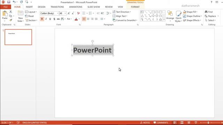The width and height of the screenshot is (223, 125).
Task: Click the Reset slide button
Action: coord(29,16)
